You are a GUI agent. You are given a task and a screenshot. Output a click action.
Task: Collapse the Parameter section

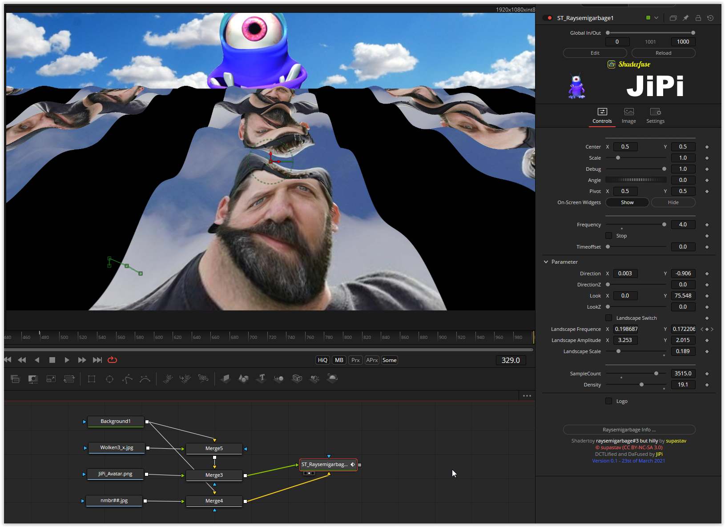[x=546, y=262]
